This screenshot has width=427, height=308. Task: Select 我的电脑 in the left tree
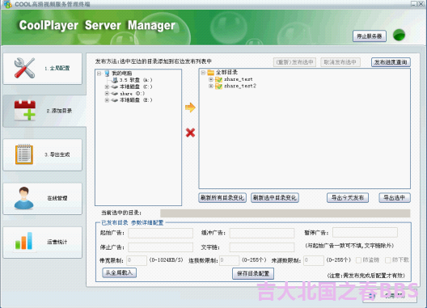tap(122, 74)
